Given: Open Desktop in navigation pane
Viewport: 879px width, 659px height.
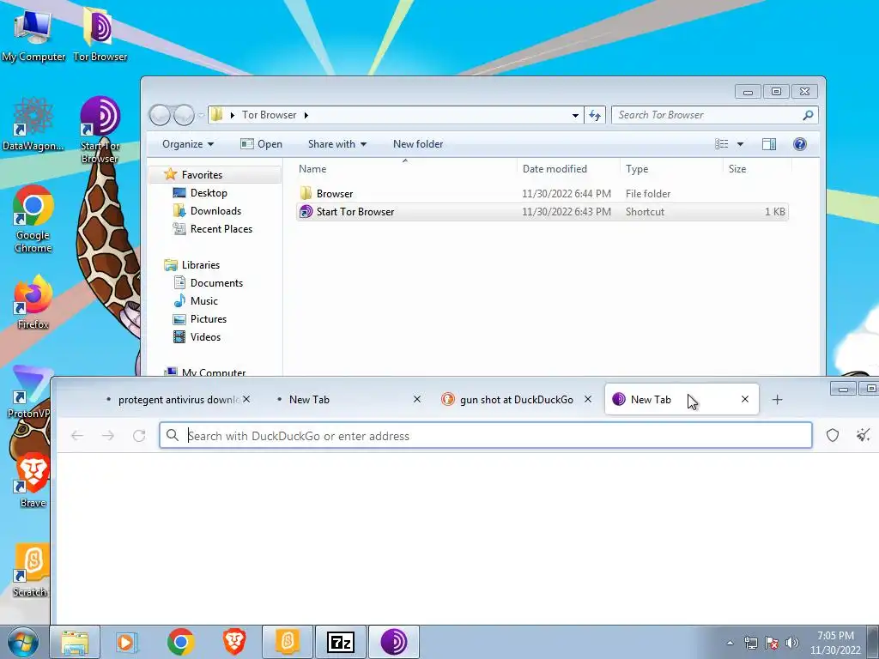Looking at the screenshot, I should click(209, 193).
